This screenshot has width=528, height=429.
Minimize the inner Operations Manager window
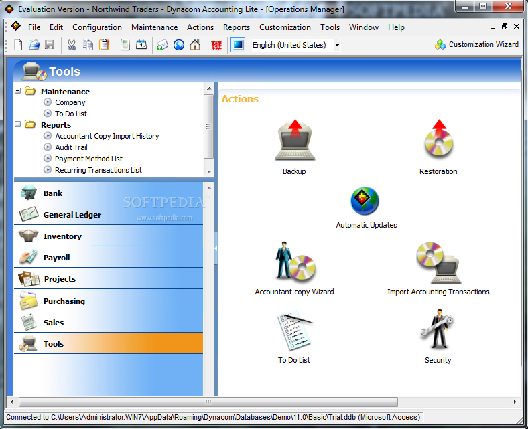493,27
